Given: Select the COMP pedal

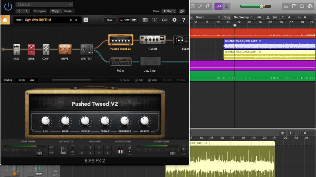Looking at the screenshot, I should click(x=46, y=49).
